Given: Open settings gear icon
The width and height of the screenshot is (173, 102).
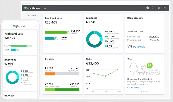Looking at the screenshot, I should (159, 8).
